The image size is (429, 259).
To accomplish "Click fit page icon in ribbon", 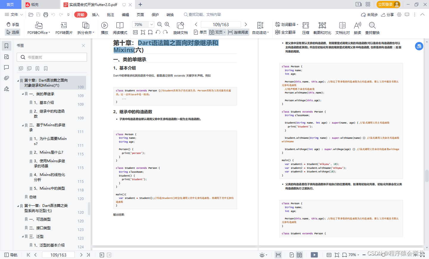I will coord(143,32).
